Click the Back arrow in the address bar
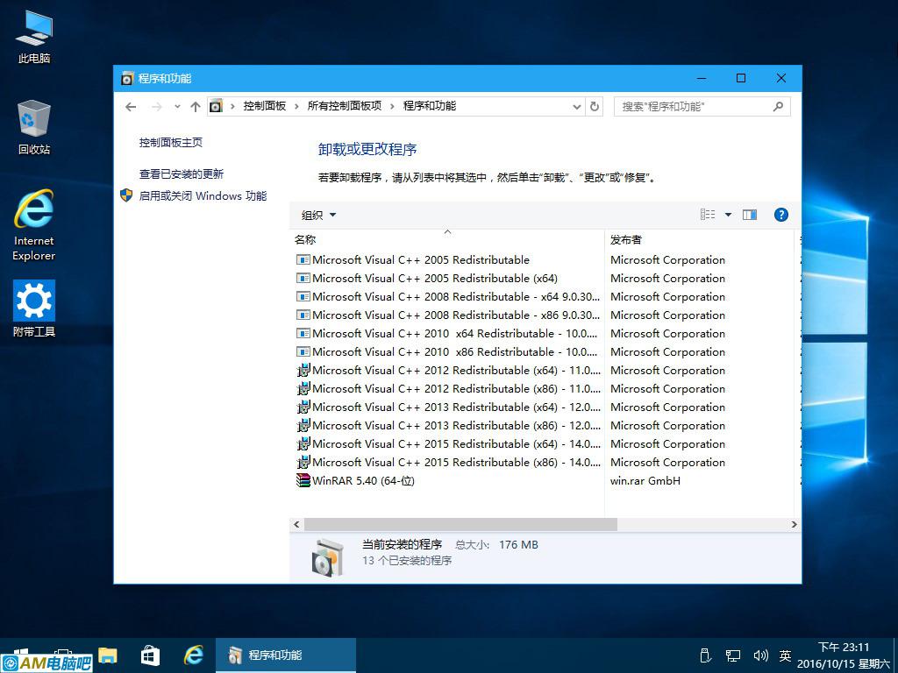 tap(131, 106)
